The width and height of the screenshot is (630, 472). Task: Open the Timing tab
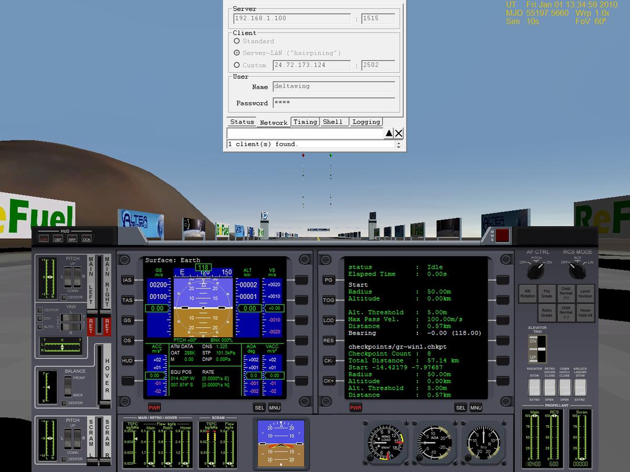pyautogui.click(x=305, y=122)
